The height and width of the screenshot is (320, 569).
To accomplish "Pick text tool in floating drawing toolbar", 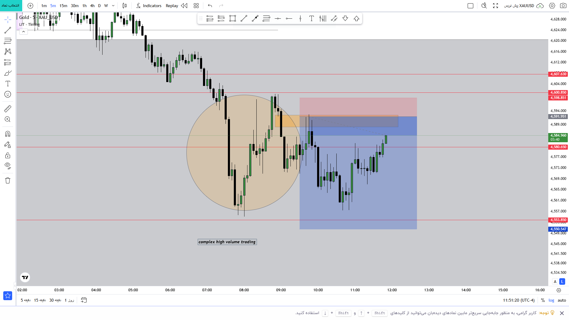I will pos(311,19).
